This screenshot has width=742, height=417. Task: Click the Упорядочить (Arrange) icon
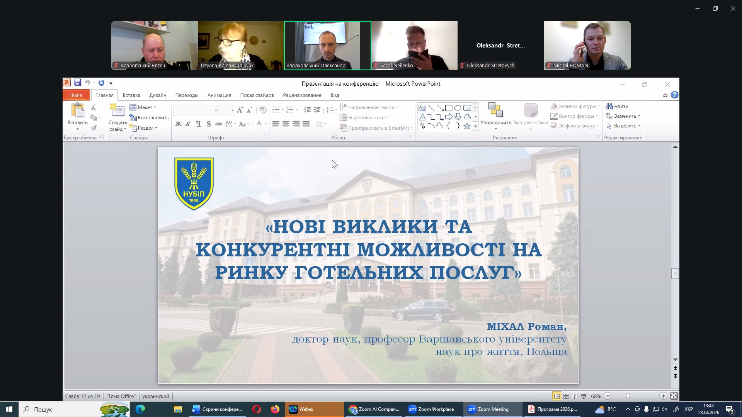click(x=495, y=110)
